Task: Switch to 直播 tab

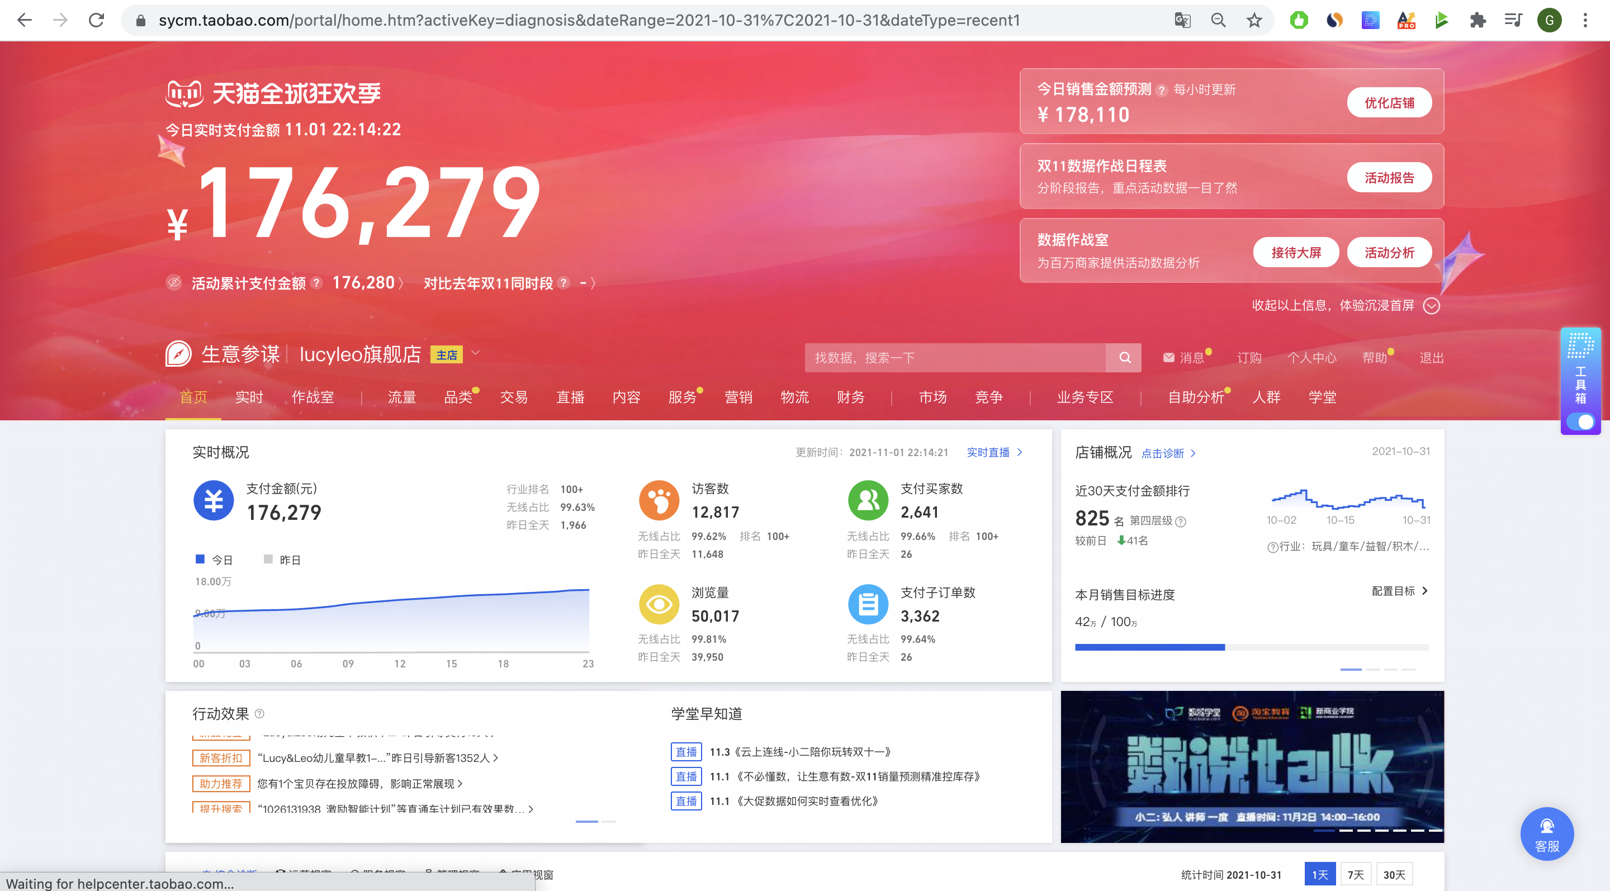Action: coord(570,397)
